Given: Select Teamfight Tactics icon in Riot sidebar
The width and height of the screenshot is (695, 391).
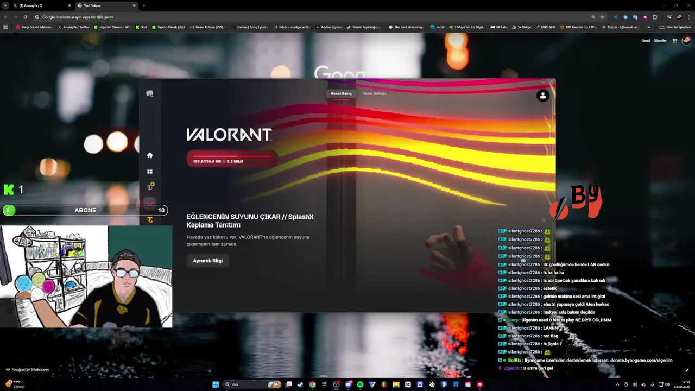Looking at the screenshot, I should point(150,220).
